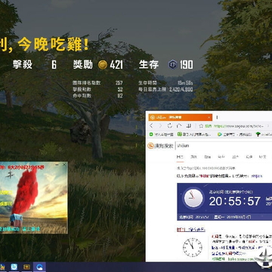The width and height of the screenshot is (272, 272).
Task: Open the first green-icon bookmark in the bookmarks bar
Action: pyautogui.click(x=162, y=134)
